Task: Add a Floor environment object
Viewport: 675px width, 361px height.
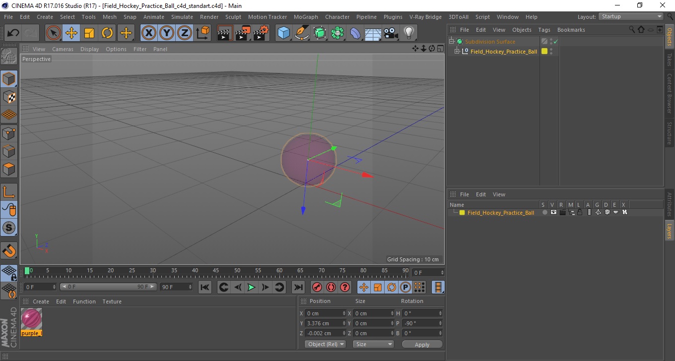Action: click(x=373, y=33)
